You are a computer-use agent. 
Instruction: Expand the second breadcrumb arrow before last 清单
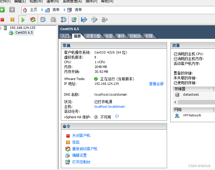[x=65, y=10]
